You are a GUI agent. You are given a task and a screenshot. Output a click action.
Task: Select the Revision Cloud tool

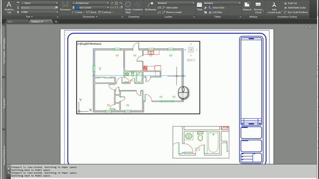(258, 7)
